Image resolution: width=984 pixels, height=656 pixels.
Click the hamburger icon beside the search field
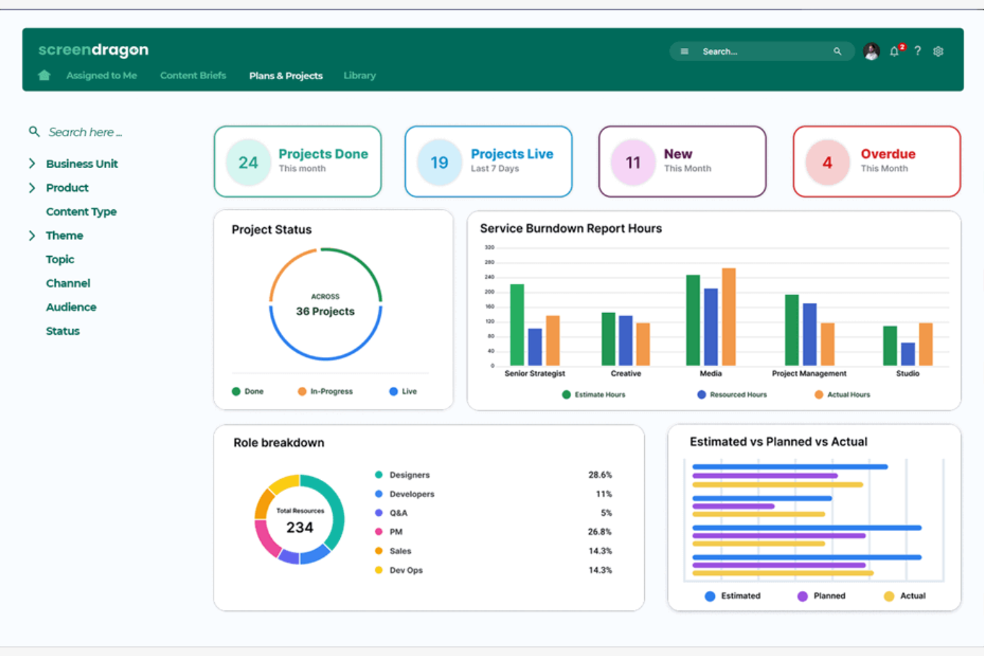(683, 51)
